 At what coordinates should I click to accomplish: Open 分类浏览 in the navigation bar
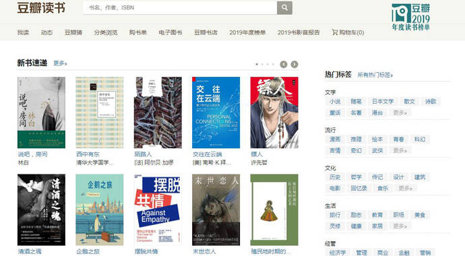(x=106, y=32)
